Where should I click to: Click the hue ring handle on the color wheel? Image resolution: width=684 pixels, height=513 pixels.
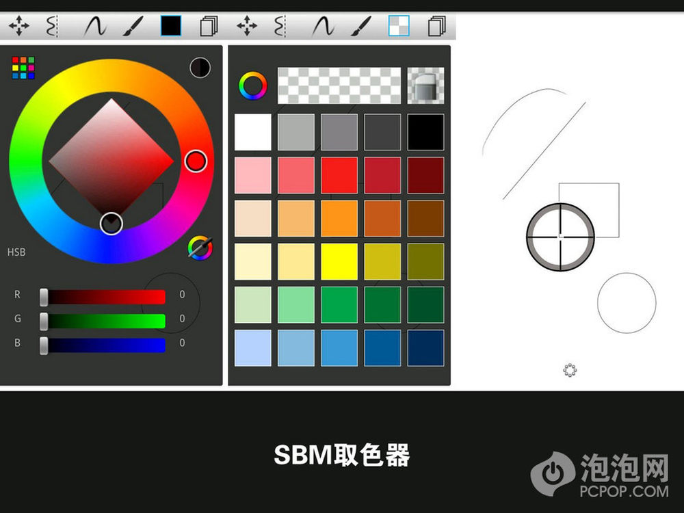pos(196,161)
